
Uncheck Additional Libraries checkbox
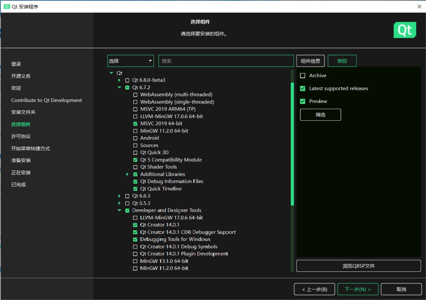(x=135, y=174)
